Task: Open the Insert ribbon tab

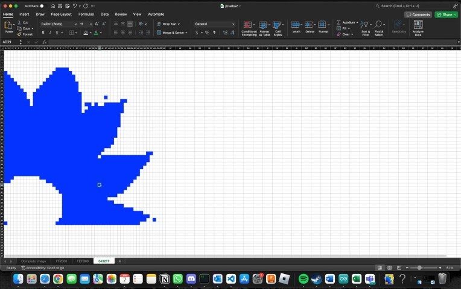Action: 24,14
